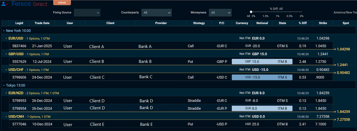Collapse the USD/CNH currency pair section
Viewport: 357px width, 131px height.
6,117
